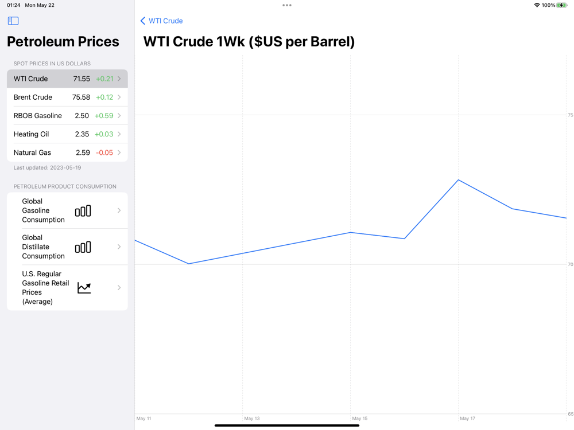Screen dimensions: 574x430
Task: Select the Heating Oil price row
Action: pos(67,134)
